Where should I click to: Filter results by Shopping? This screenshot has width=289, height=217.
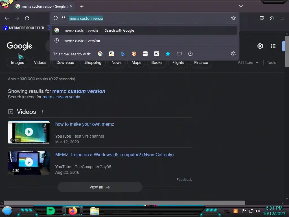point(93,62)
